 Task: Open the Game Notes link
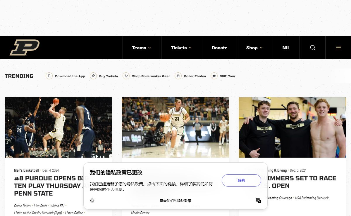[x=22, y=206]
